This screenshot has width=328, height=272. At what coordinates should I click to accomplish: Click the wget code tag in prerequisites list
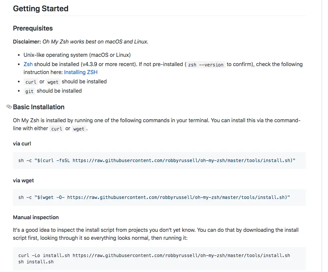pyautogui.click(x=53, y=82)
